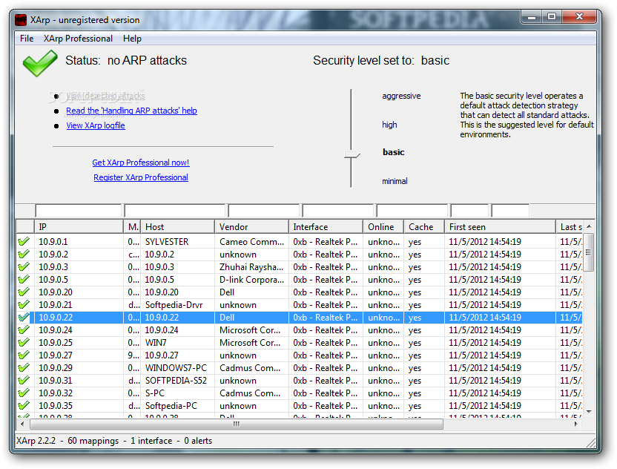This screenshot has height=469, width=617.
Task: Click the horizontal scrollbar right arrow
Action: click(576, 424)
